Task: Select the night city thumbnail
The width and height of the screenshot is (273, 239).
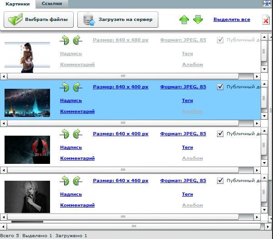Action: [27, 103]
